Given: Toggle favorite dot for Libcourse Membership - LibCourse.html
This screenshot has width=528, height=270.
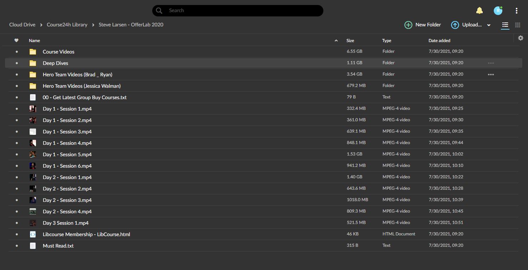Looking at the screenshot, I should coord(16,234).
